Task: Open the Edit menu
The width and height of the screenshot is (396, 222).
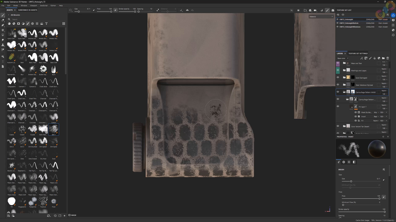Action: point(9,6)
